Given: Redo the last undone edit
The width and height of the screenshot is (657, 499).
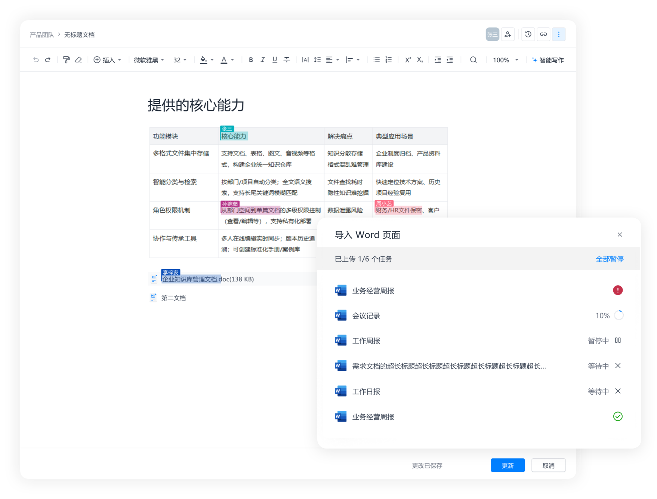Looking at the screenshot, I should pos(48,60).
